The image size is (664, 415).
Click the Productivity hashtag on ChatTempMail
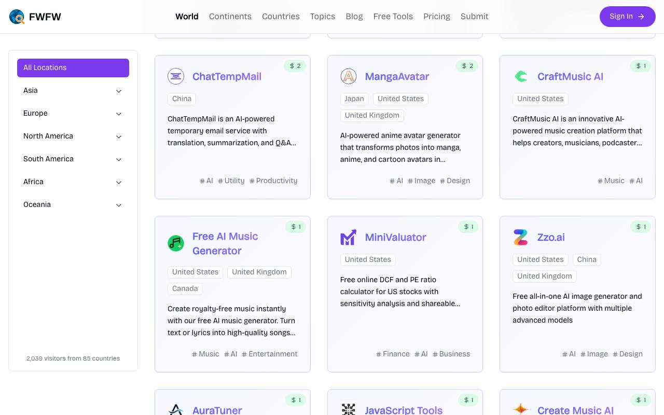[273, 181]
